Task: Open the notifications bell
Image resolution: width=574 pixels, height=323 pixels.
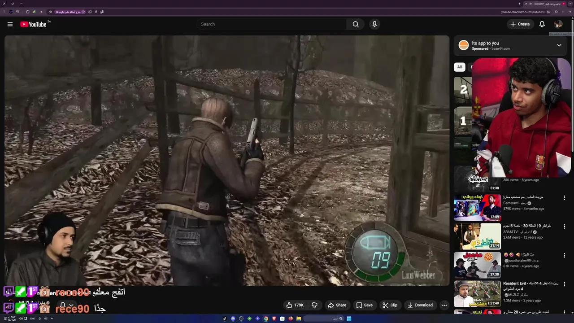Action: pyautogui.click(x=542, y=24)
